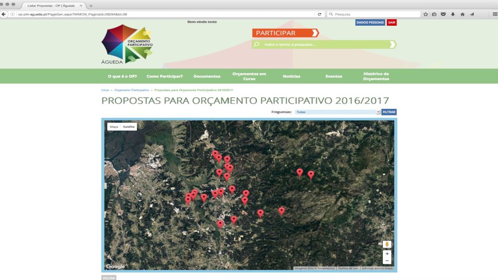This screenshot has height=280, width=498.
Task: Open a new tab with plus icon
Action: 91,6
